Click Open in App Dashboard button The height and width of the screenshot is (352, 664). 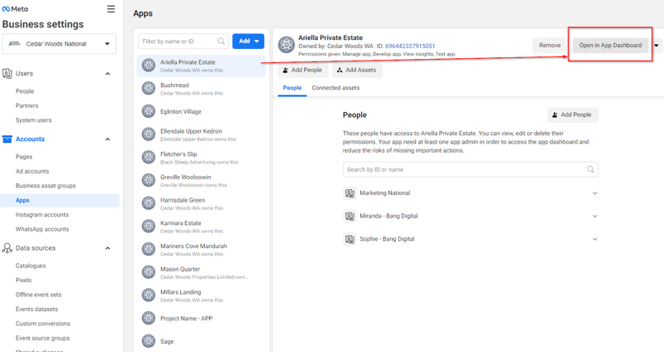610,46
